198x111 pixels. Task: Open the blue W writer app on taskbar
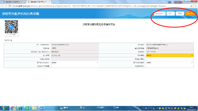coord(41,108)
